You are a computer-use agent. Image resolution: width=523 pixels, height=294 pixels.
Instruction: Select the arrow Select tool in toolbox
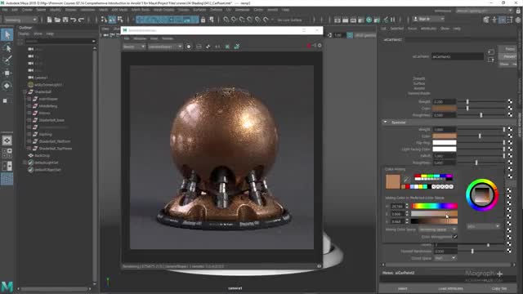coord(7,34)
